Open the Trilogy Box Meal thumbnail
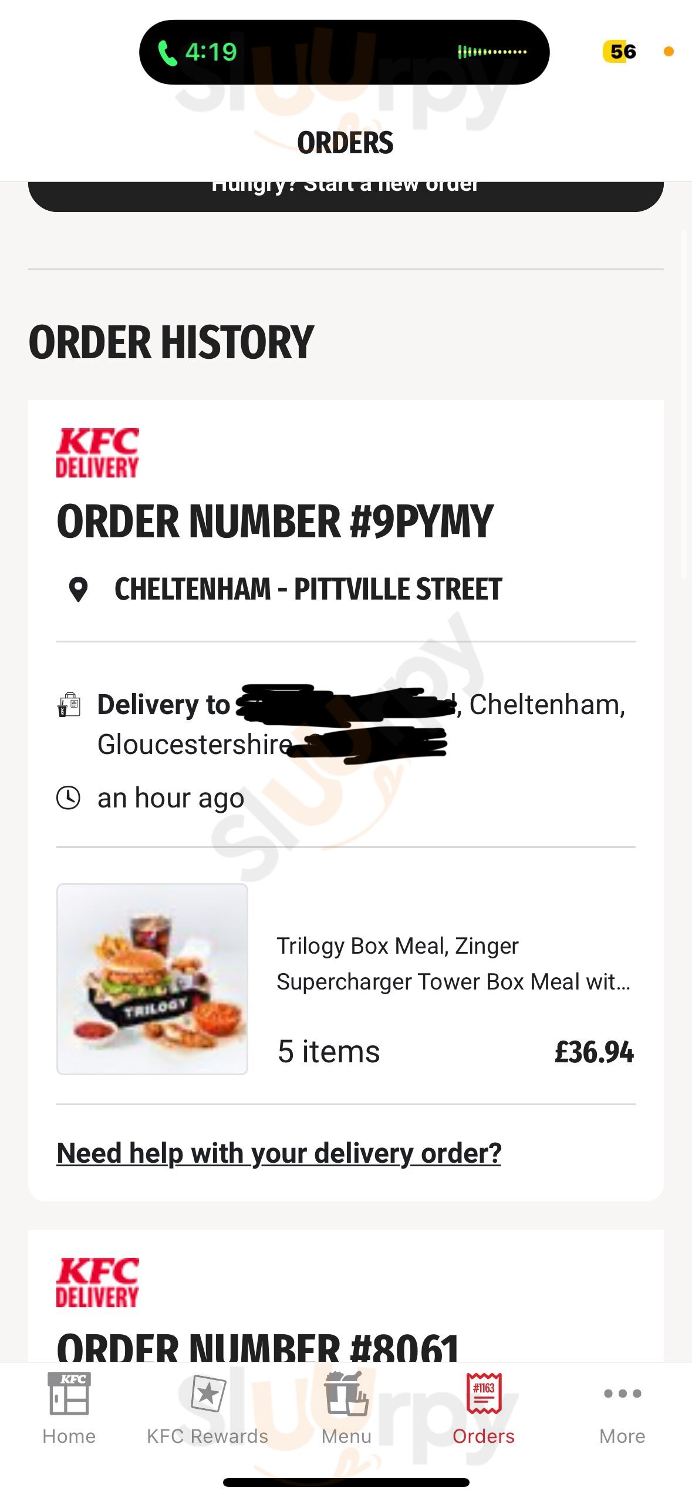692x1501 pixels. point(152,979)
